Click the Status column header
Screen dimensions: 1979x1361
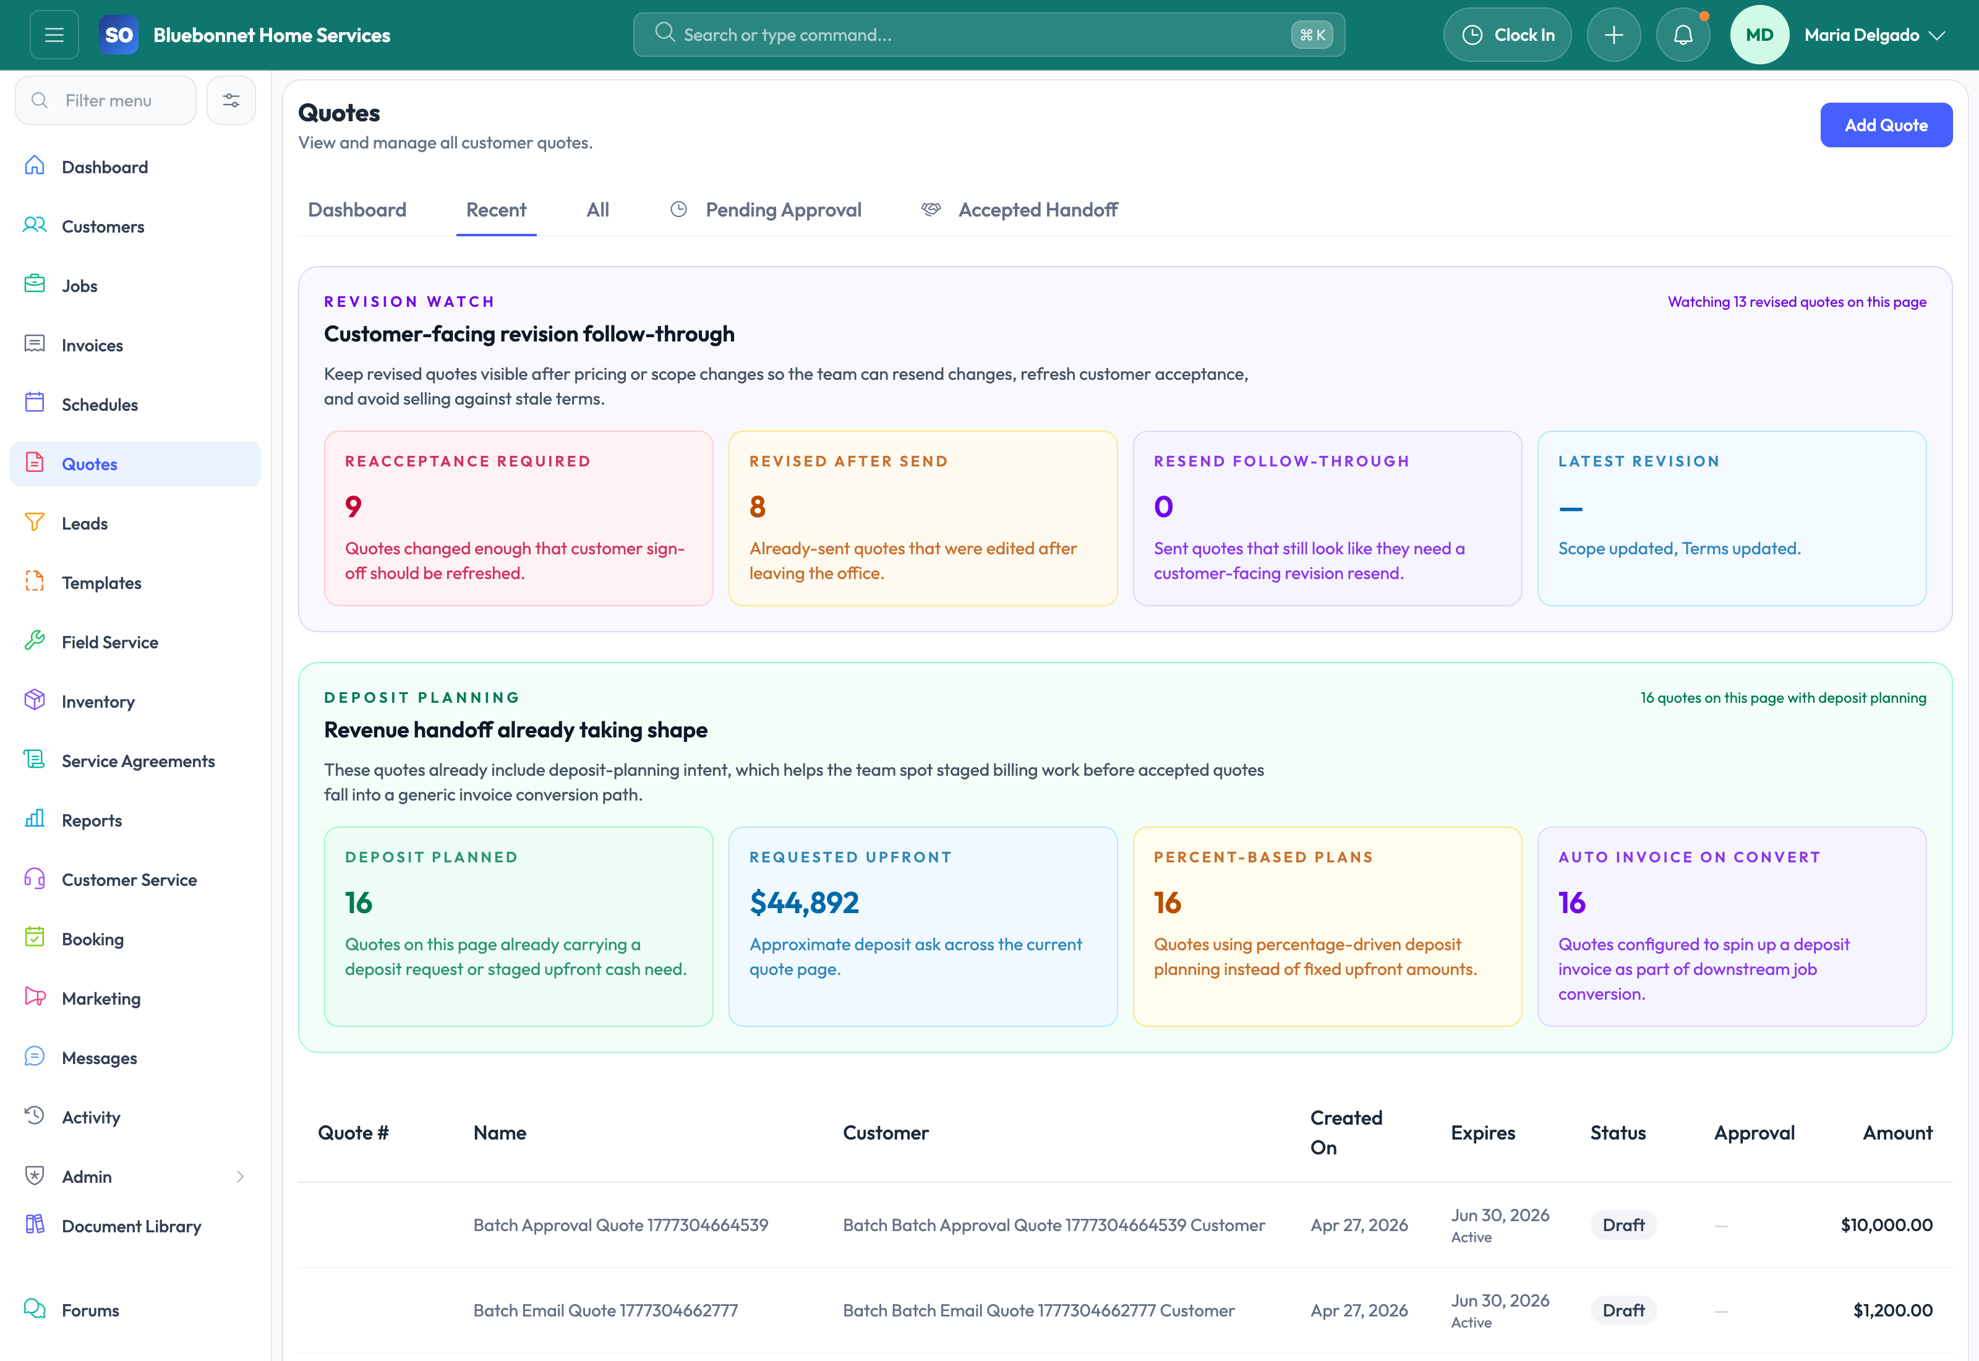(1618, 1133)
